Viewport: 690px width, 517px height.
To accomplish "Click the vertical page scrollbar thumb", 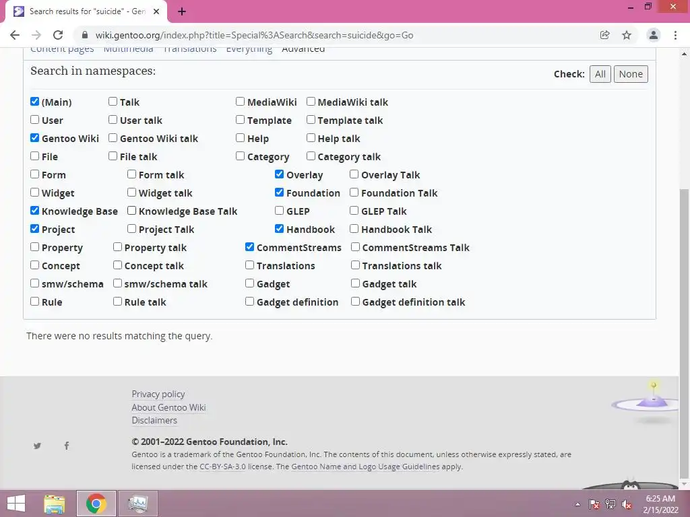I will 684,334.
